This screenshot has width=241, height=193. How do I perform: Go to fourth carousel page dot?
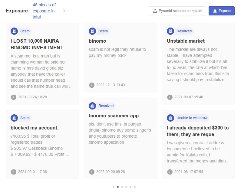126,187
